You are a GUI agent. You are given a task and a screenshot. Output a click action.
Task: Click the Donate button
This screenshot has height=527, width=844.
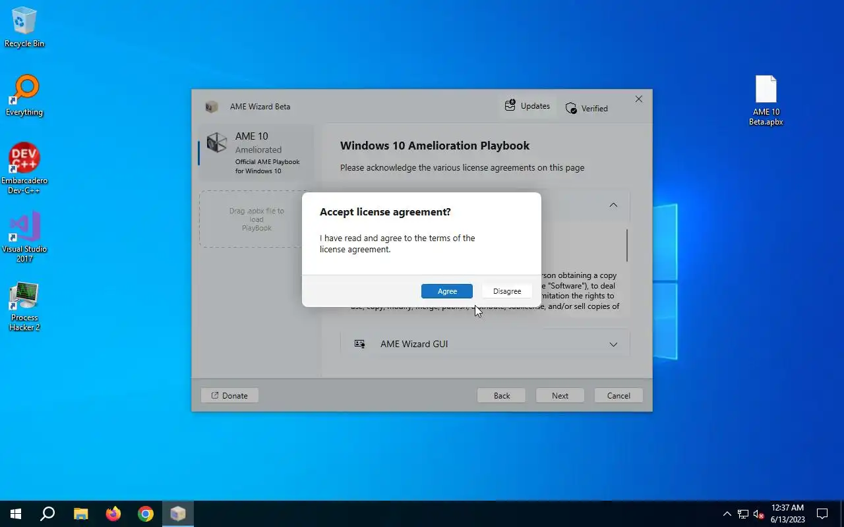(229, 396)
